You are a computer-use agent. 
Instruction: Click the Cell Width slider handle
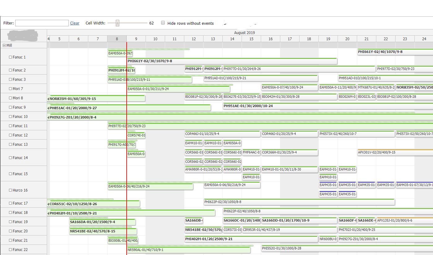pyautogui.click(x=117, y=23)
